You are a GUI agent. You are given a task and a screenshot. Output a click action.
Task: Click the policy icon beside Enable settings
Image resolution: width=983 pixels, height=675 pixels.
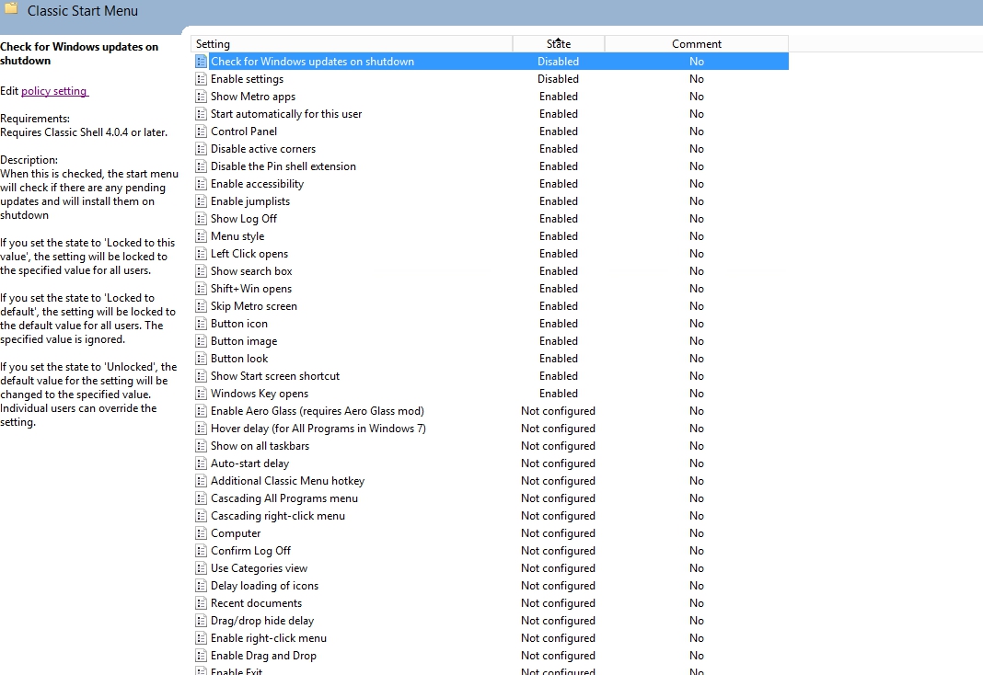click(202, 79)
